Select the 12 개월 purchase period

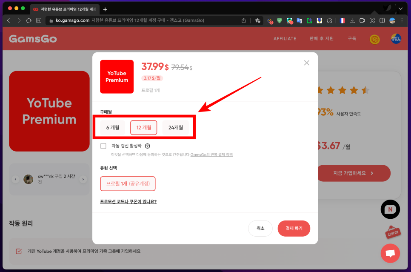point(144,127)
